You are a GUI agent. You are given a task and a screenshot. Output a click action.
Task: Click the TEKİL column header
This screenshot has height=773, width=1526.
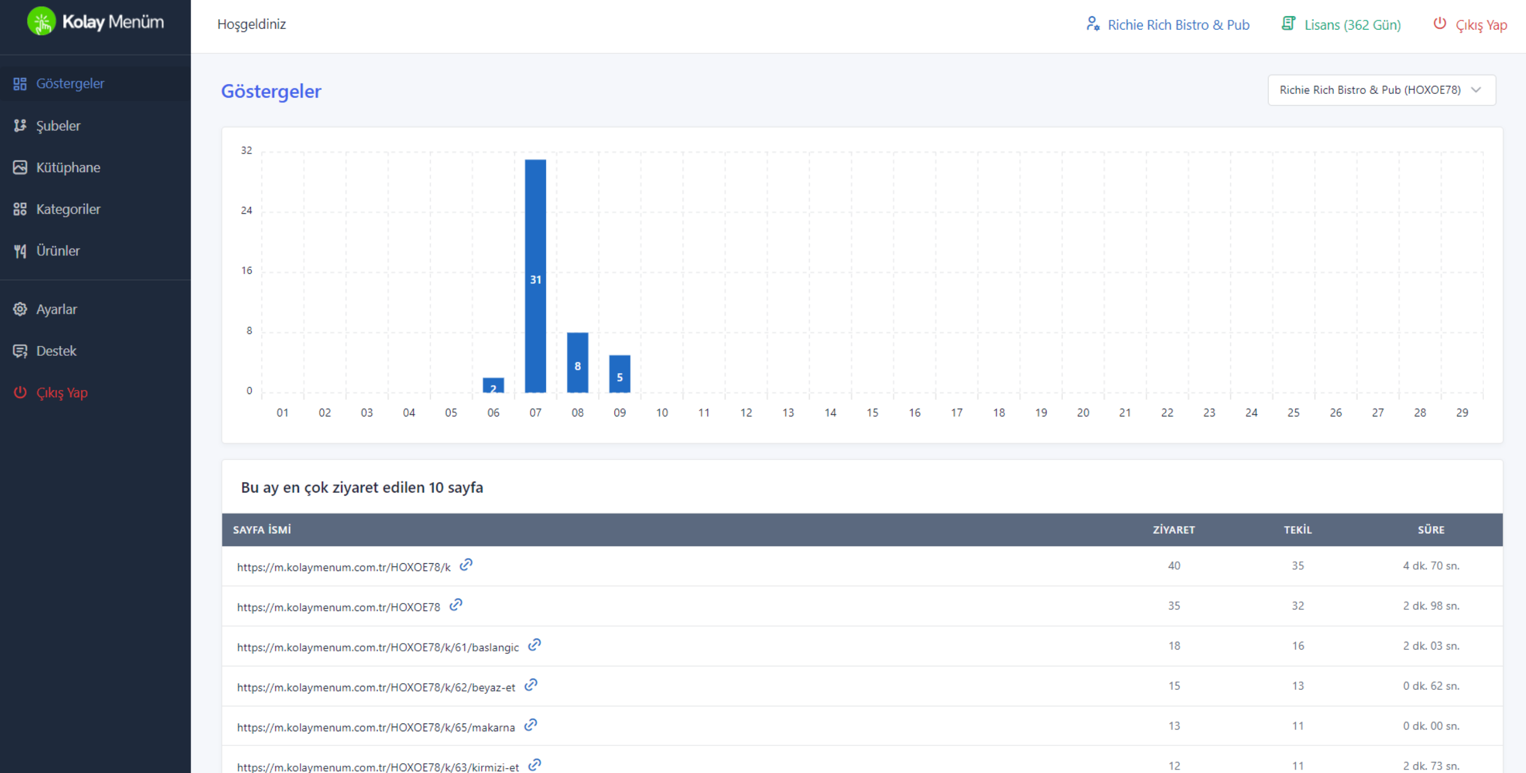tap(1298, 530)
